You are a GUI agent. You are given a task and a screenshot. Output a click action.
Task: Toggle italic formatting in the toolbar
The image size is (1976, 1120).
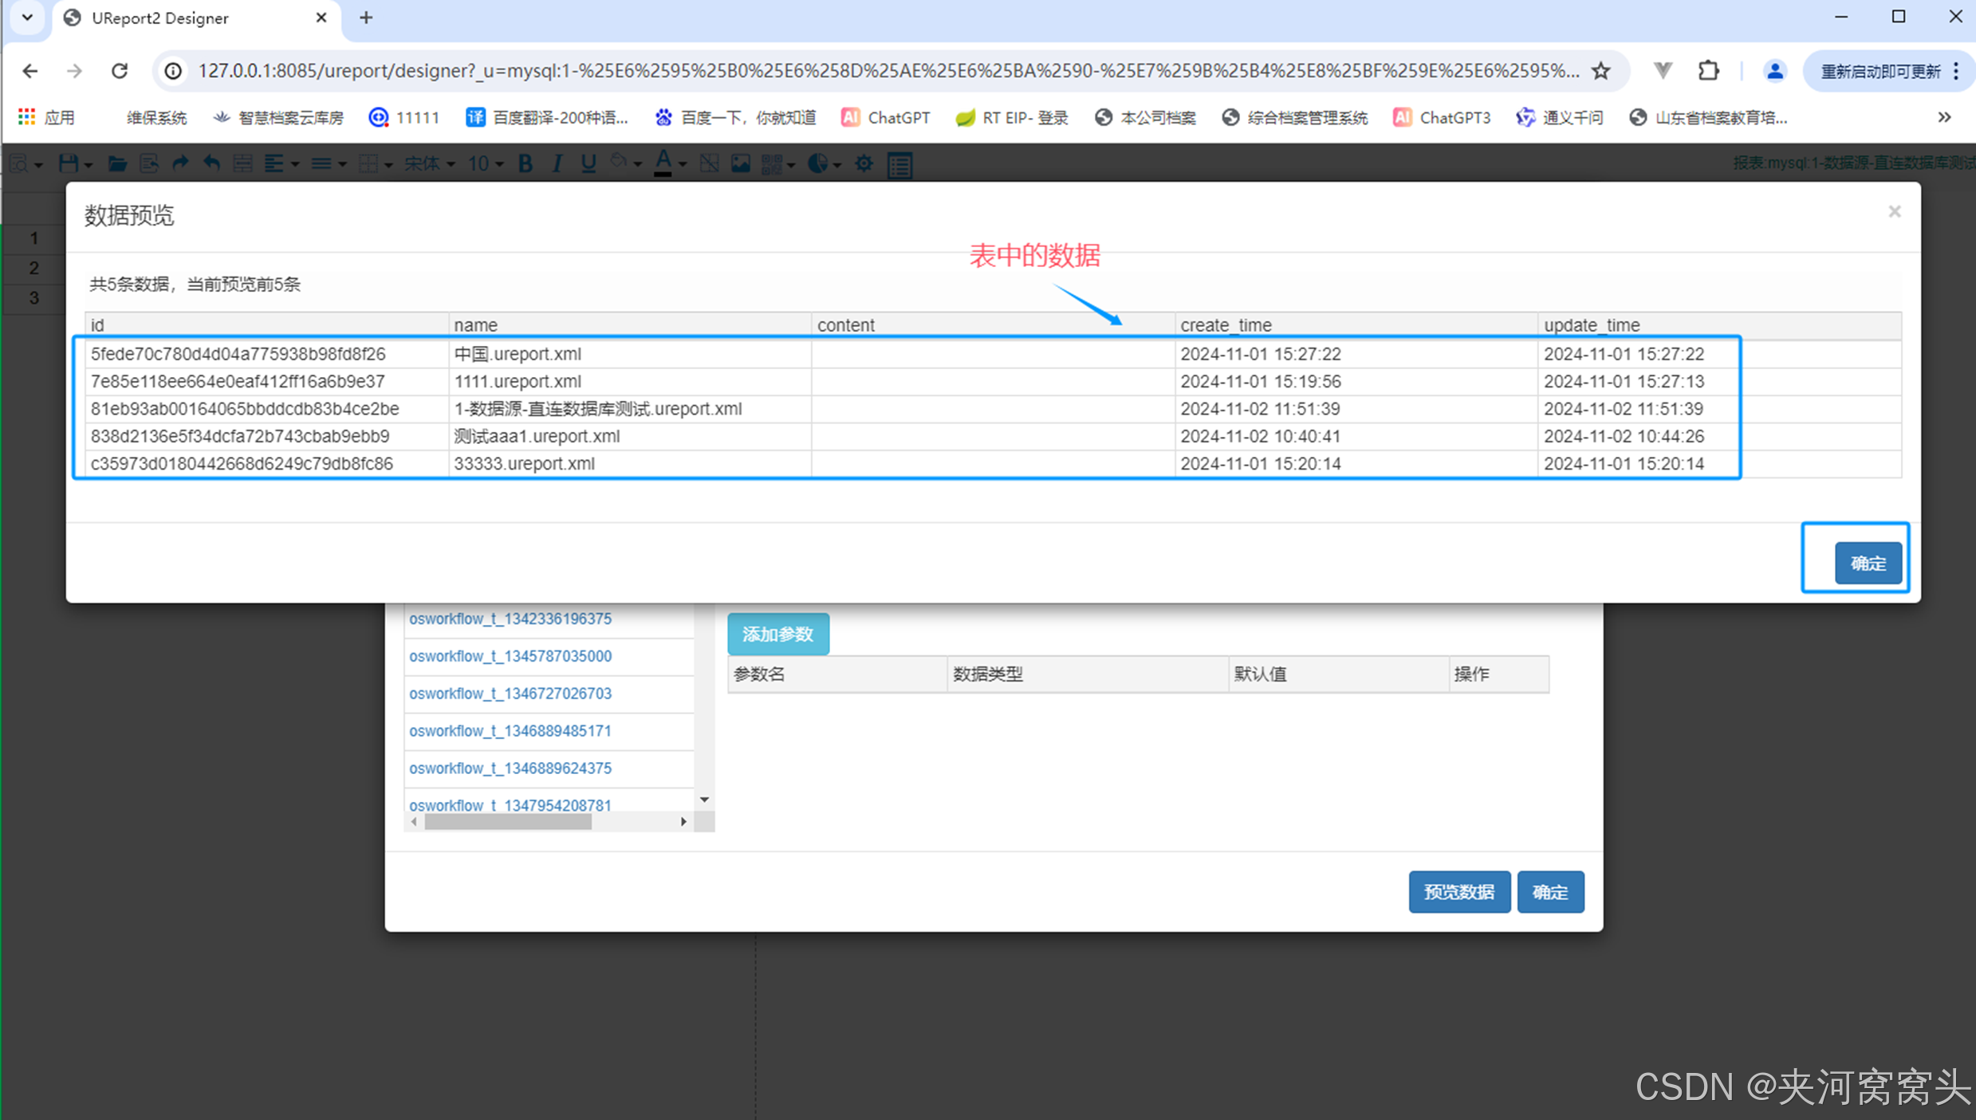click(557, 163)
